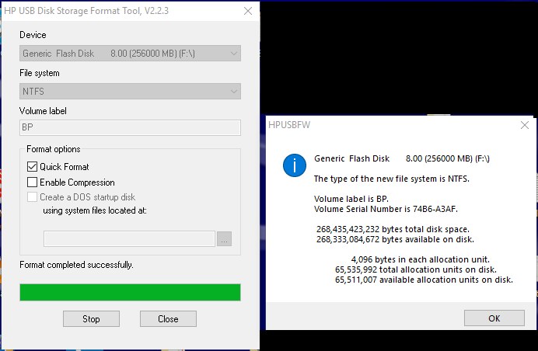Click the HP USB Disk Storage Format Tool title

86,11
